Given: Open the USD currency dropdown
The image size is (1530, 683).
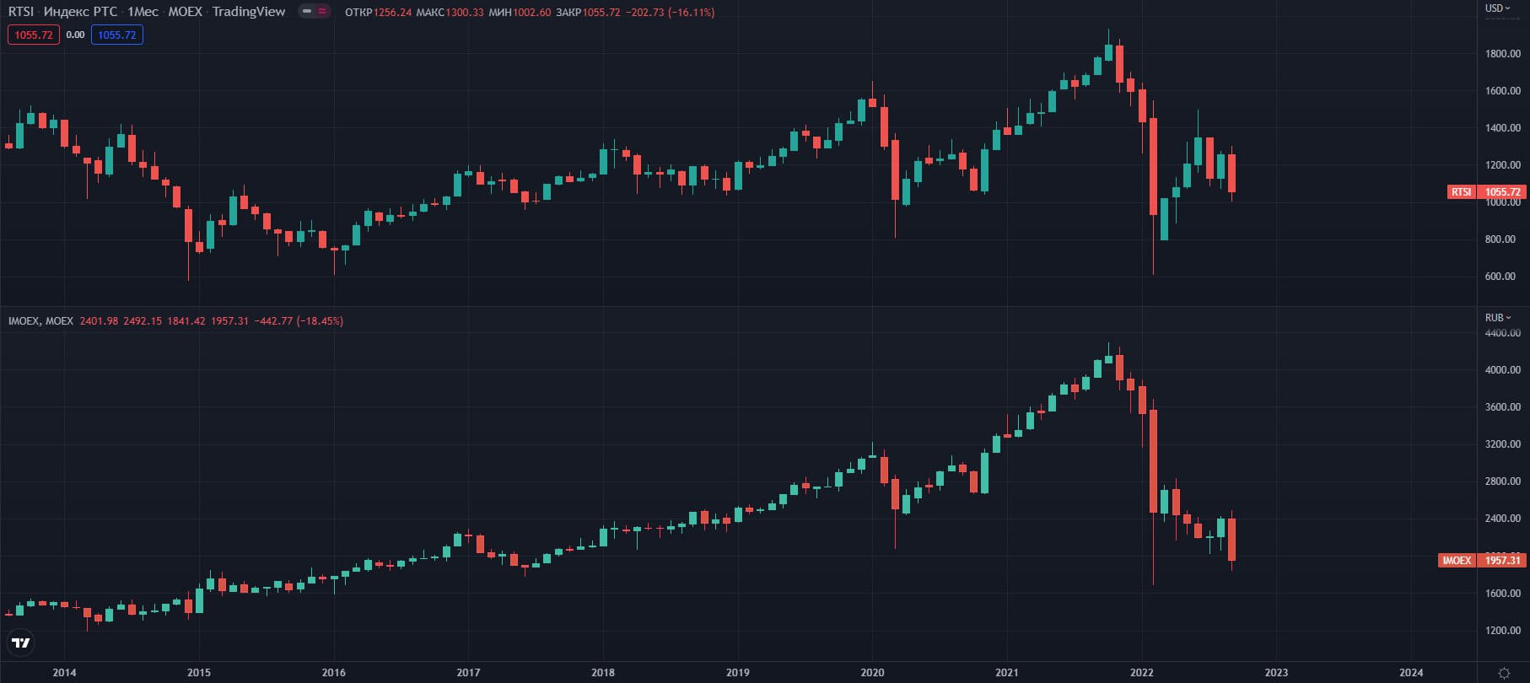Looking at the screenshot, I should point(1497,8).
